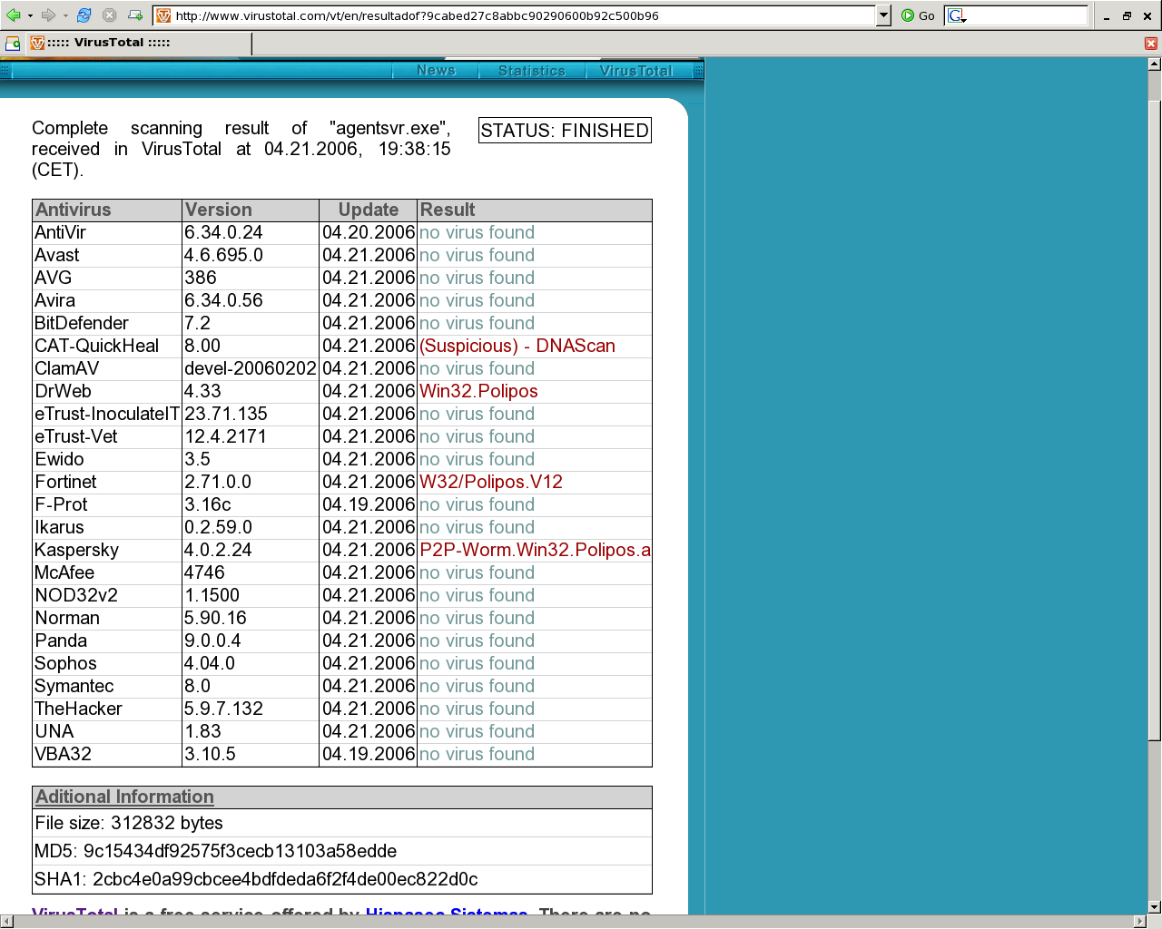Open the VirusTotal menu item
Image resolution: width=1162 pixels, height=929 pixels.
pyautogui.click(x=636, y=71)
